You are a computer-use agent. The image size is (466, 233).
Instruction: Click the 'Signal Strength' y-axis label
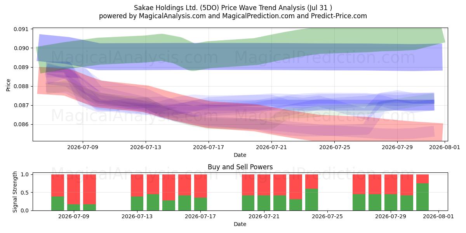[16, 192]
